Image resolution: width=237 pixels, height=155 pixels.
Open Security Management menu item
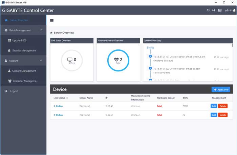click(23, 50)
